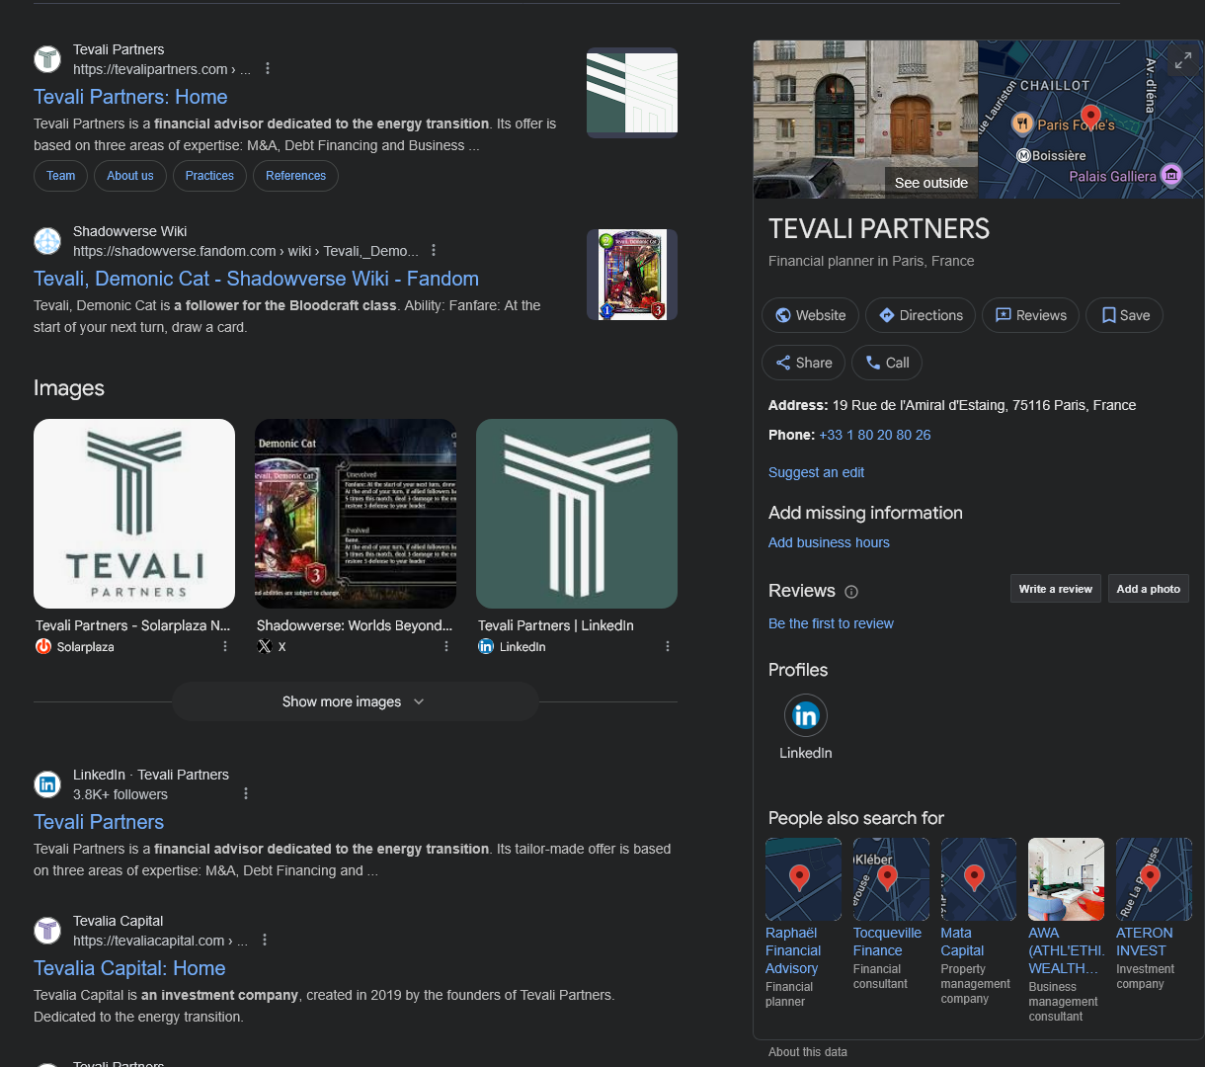Open the LinkedIn profile icon
The image size is (1205, 1067).
[x=806, y=715]
